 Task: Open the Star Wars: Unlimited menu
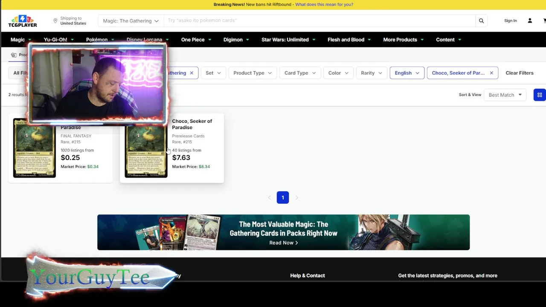288,40
